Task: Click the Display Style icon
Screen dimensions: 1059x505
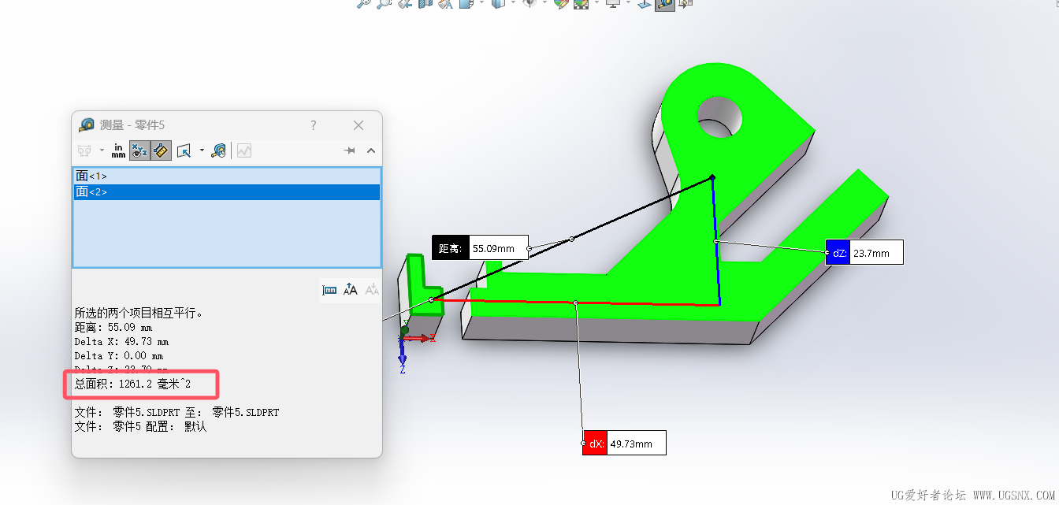Action: pos(499,4)
